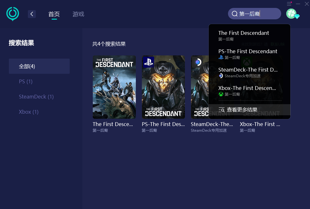Click 查看更多结果 to view more results
Screen dimensions: 310x209
click(242, 110)
